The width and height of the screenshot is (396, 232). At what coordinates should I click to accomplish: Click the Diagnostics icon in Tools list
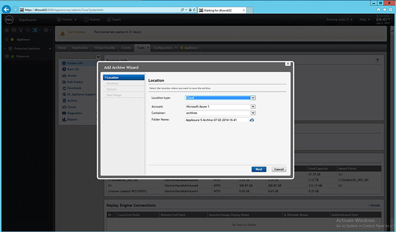point(64,113)
